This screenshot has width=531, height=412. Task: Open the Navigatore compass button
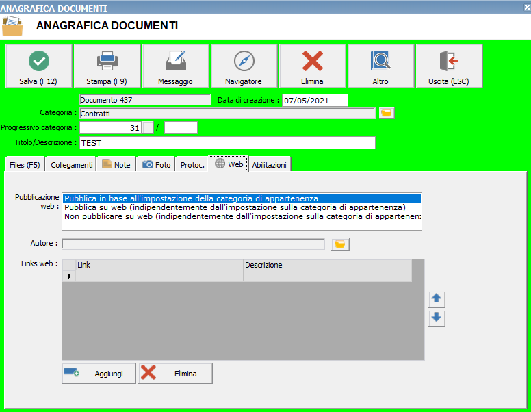244,66
